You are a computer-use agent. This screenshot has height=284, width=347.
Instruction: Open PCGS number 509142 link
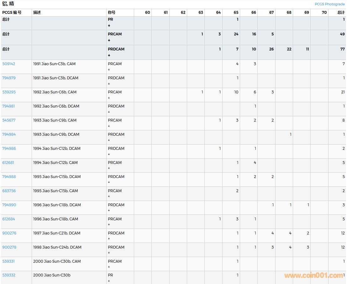(x=9, y=64)
